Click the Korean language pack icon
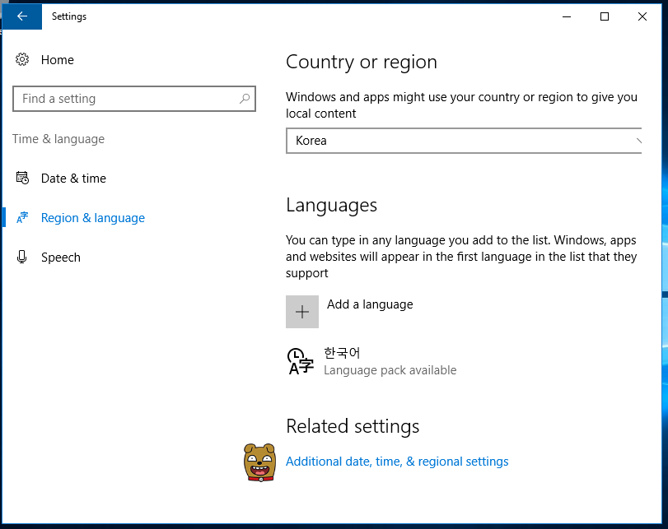 [x=301, y=361]
